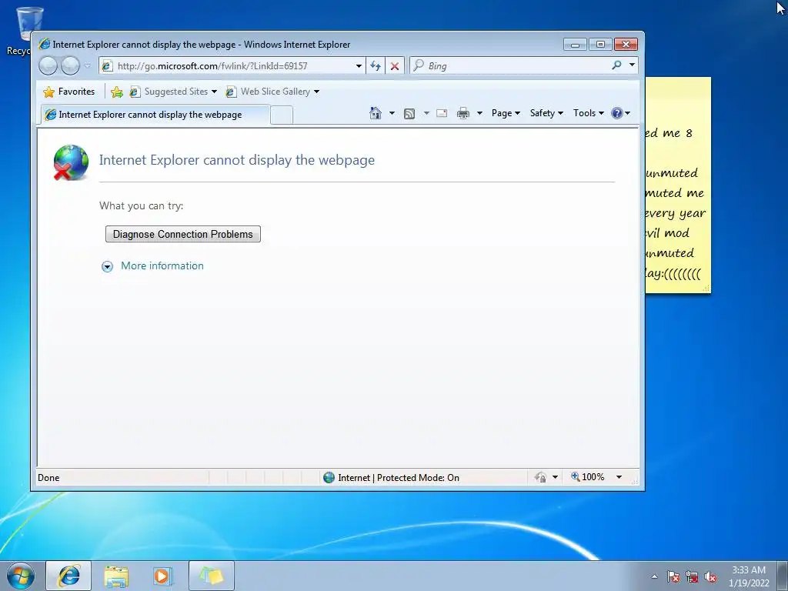788x591 pixels.
Task: Expand the address bar autocomplete dropdown
Action: [359, 66]
